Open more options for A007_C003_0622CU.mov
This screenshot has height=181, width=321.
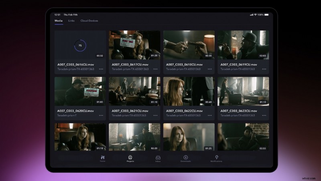[x=210, y=115]
